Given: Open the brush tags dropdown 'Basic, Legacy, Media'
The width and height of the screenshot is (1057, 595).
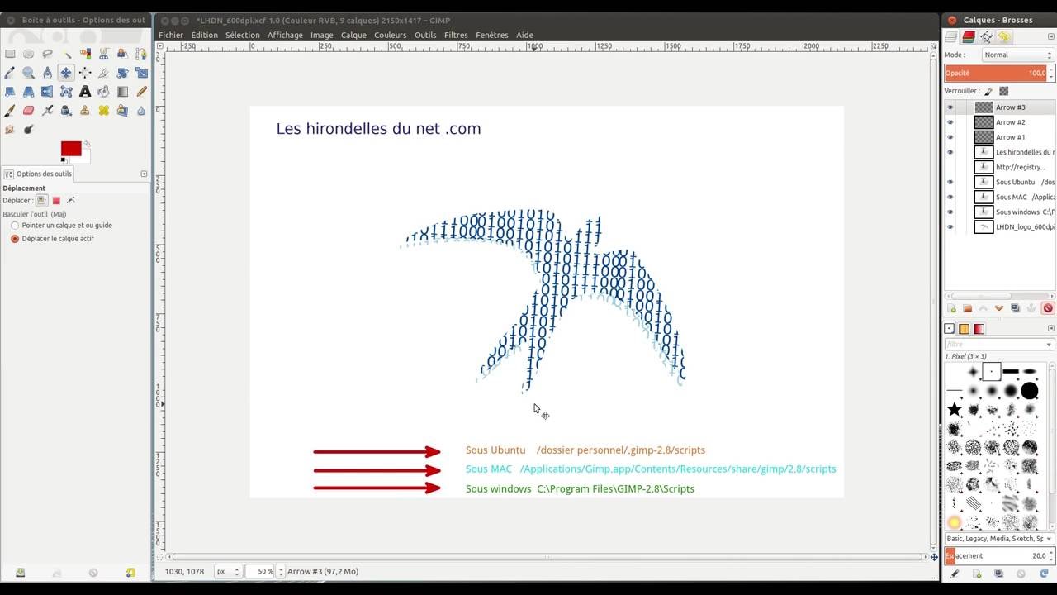Looking at the screenshot, I should point(1000,539).
